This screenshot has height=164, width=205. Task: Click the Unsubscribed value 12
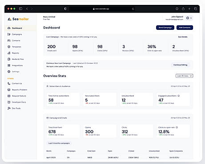pos(124,100)
